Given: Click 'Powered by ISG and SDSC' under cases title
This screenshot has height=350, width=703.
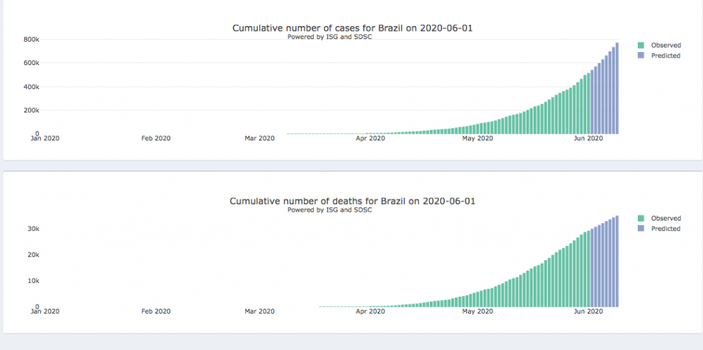Looking at the screenshot, I should (330, 37).
